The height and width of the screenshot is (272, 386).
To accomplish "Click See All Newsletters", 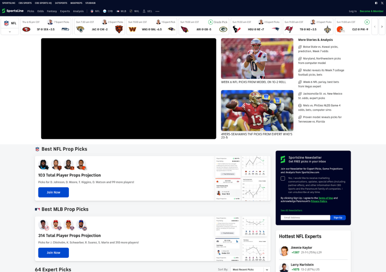I will point(291,210).
